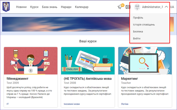Select Безпека in the user menu
Screen dimensions: 177x110
138,31
